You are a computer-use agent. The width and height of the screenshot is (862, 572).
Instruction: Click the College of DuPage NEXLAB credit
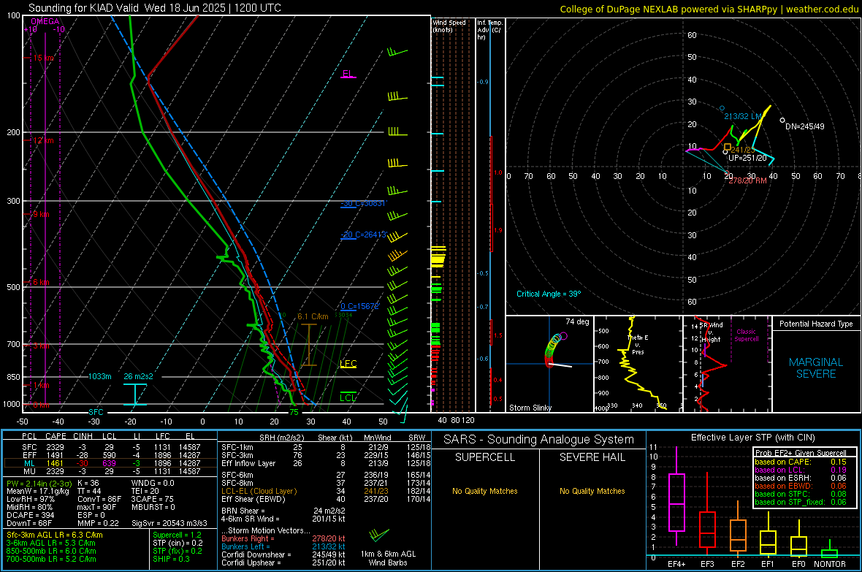[709, 9]
